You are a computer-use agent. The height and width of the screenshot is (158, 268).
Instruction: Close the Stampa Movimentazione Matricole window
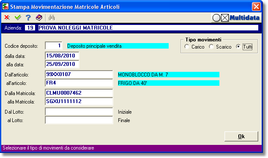pyautogui.click(x=256, y=7)
